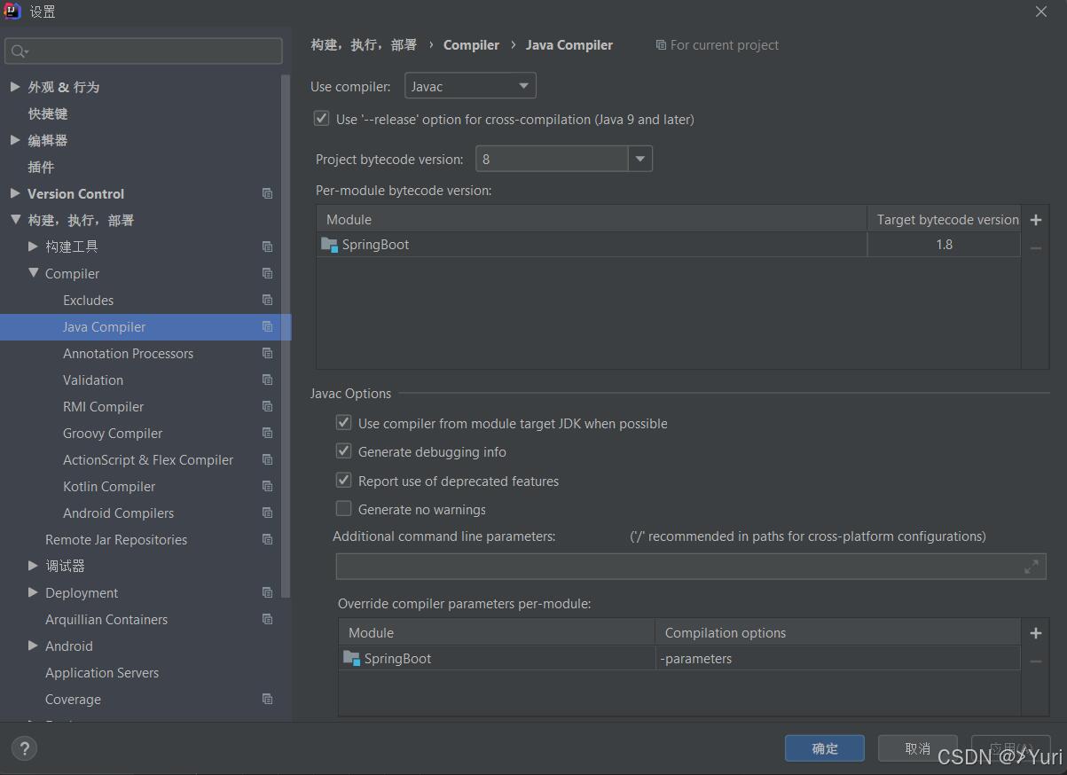Enable Generate no warnings

[343, 508]
